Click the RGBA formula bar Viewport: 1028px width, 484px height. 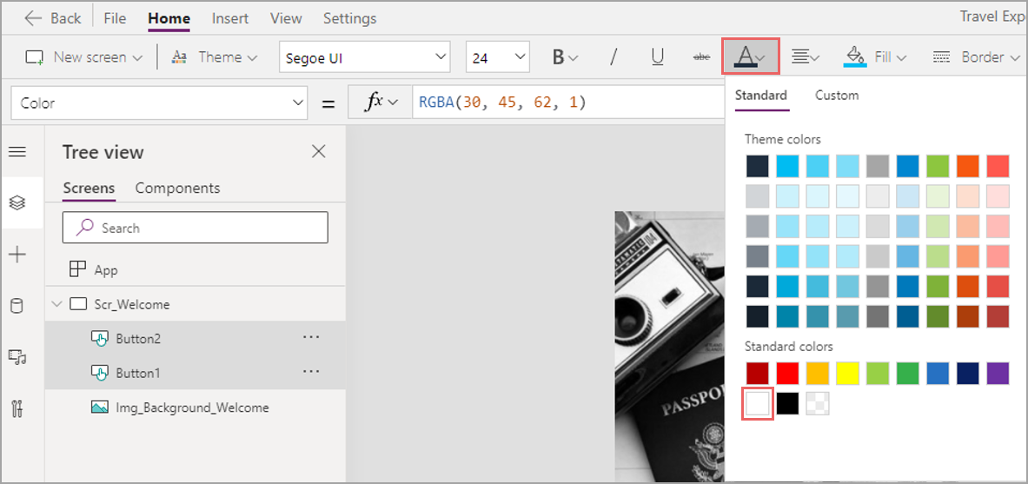tap(568, 103)
